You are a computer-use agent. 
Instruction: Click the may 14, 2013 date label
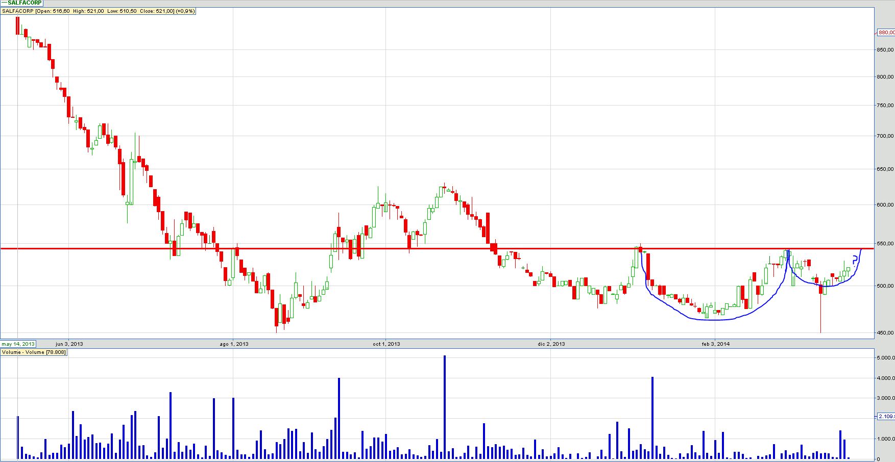coord(18,344)
